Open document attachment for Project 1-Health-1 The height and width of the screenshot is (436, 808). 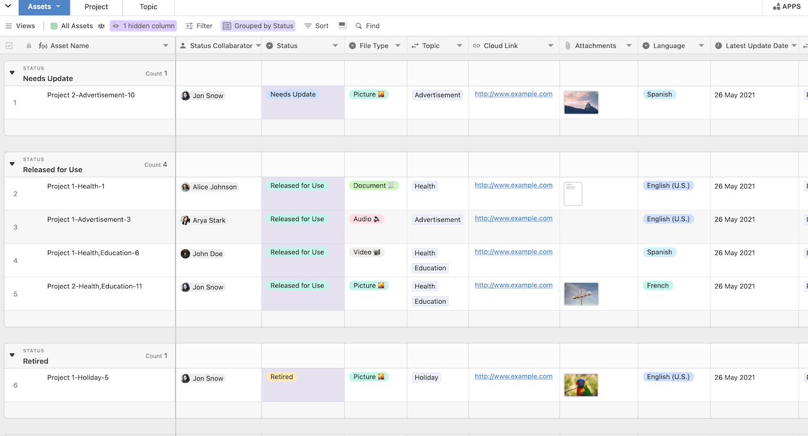pyautogui.click(x=573, y=194)
